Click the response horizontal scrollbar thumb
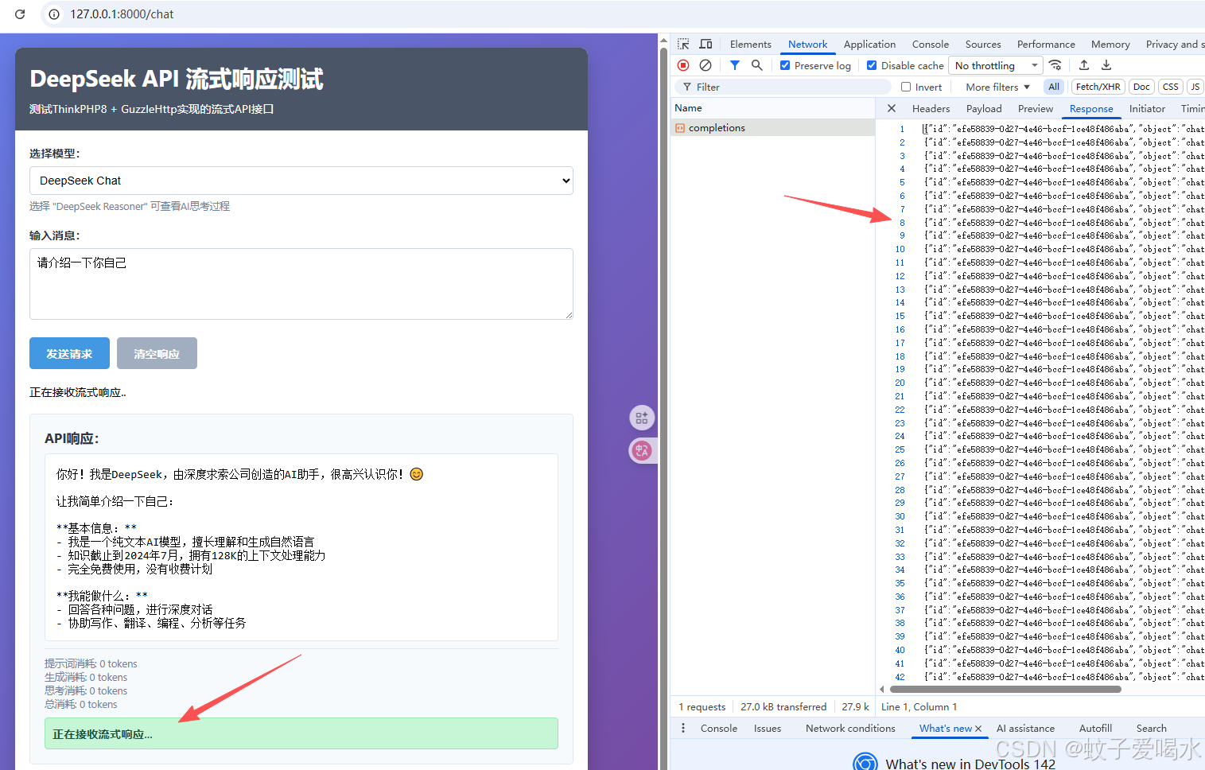1205x770 pixels. 1005,690
